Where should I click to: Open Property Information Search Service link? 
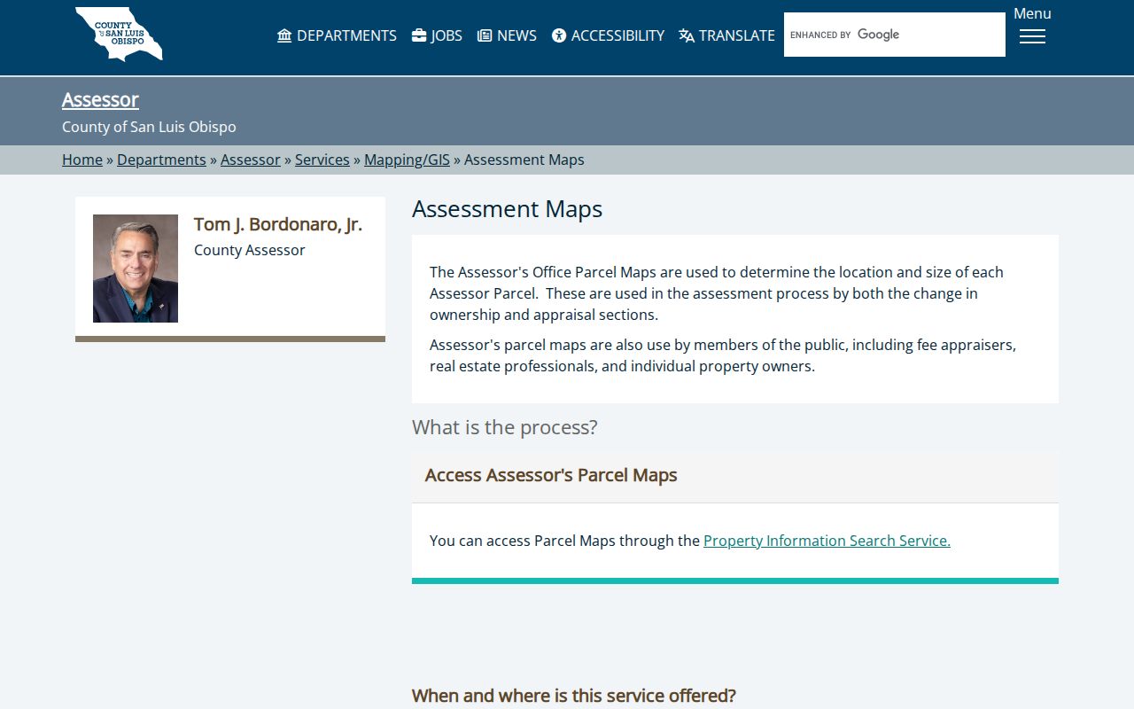pyautogui.click(x=827, y=541)
